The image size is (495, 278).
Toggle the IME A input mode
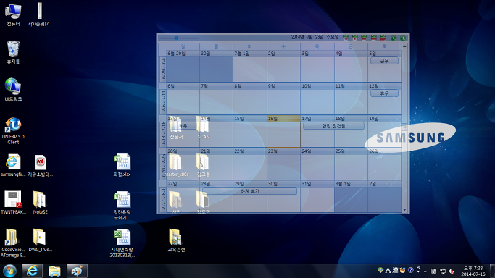tap(388, 271)
